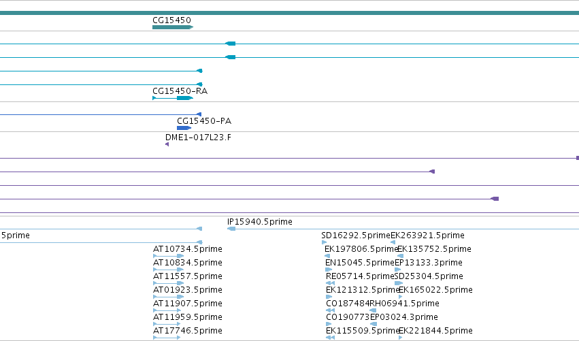
Task: Click the AT10734.5prime label
Action: tap(188, 249)
